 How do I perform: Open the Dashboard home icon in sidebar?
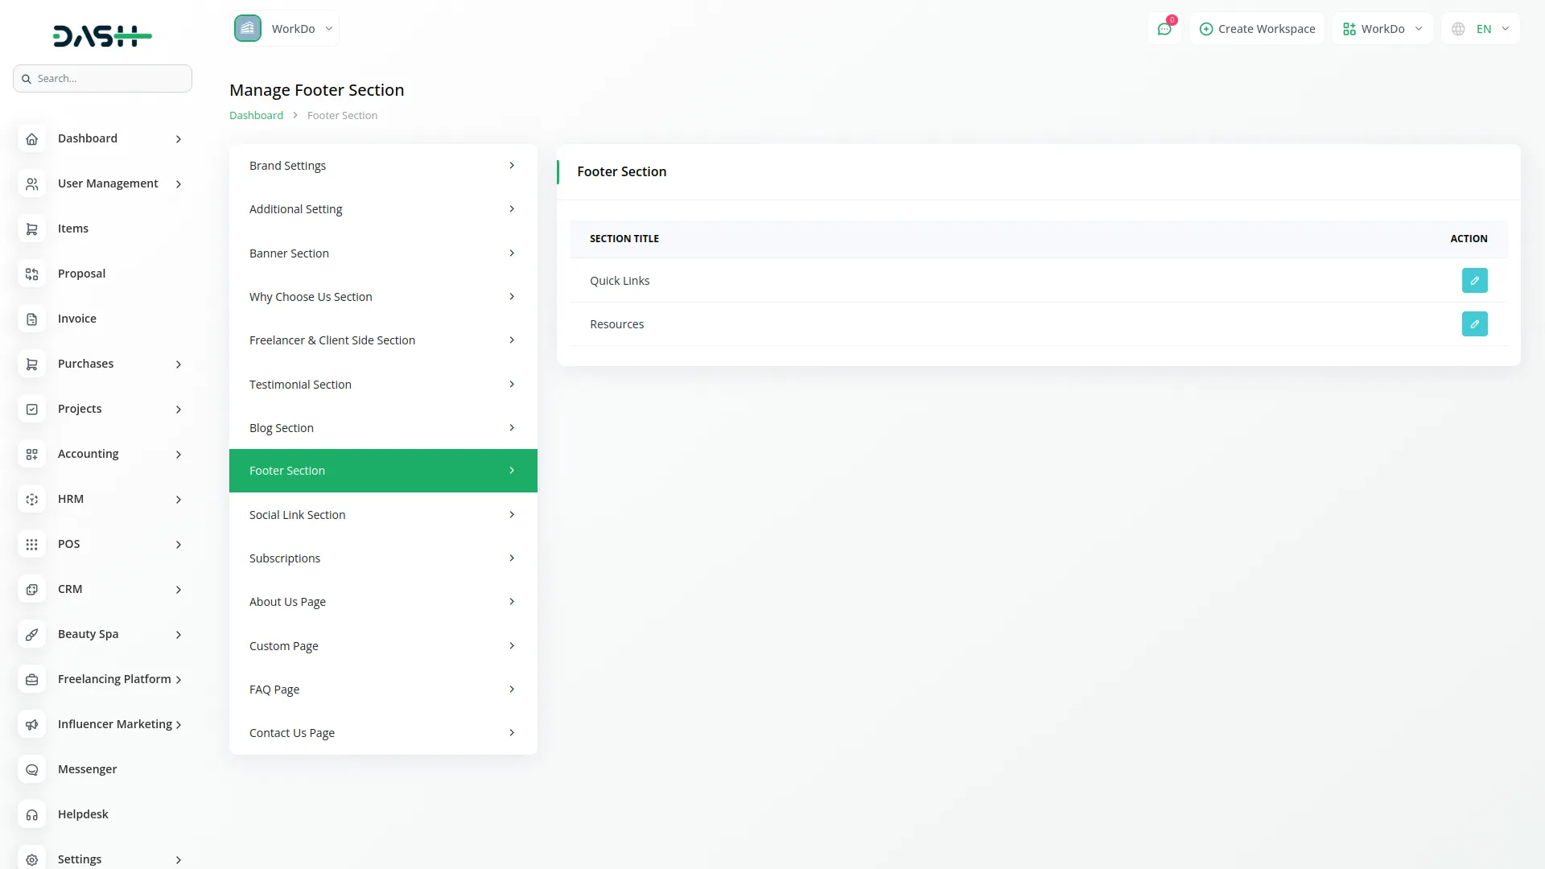pyautogui.click(x=31, y=138)
